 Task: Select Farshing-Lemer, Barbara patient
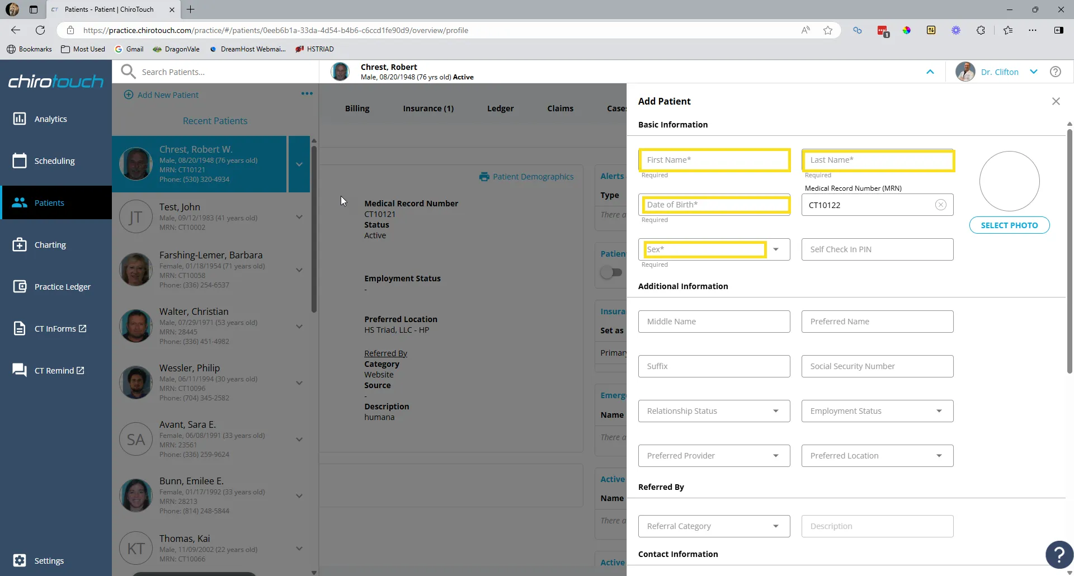[211, 269]
